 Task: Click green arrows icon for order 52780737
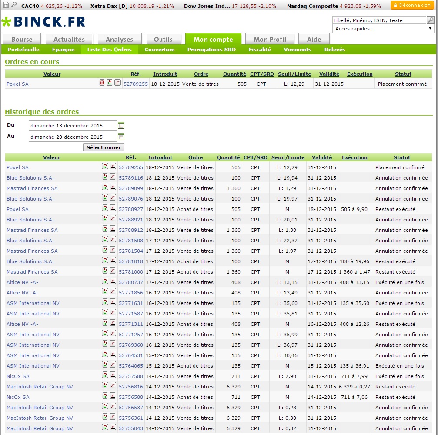click(x=105, y=281)
